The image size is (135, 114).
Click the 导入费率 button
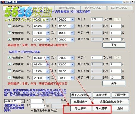click(x=102, y=108)
